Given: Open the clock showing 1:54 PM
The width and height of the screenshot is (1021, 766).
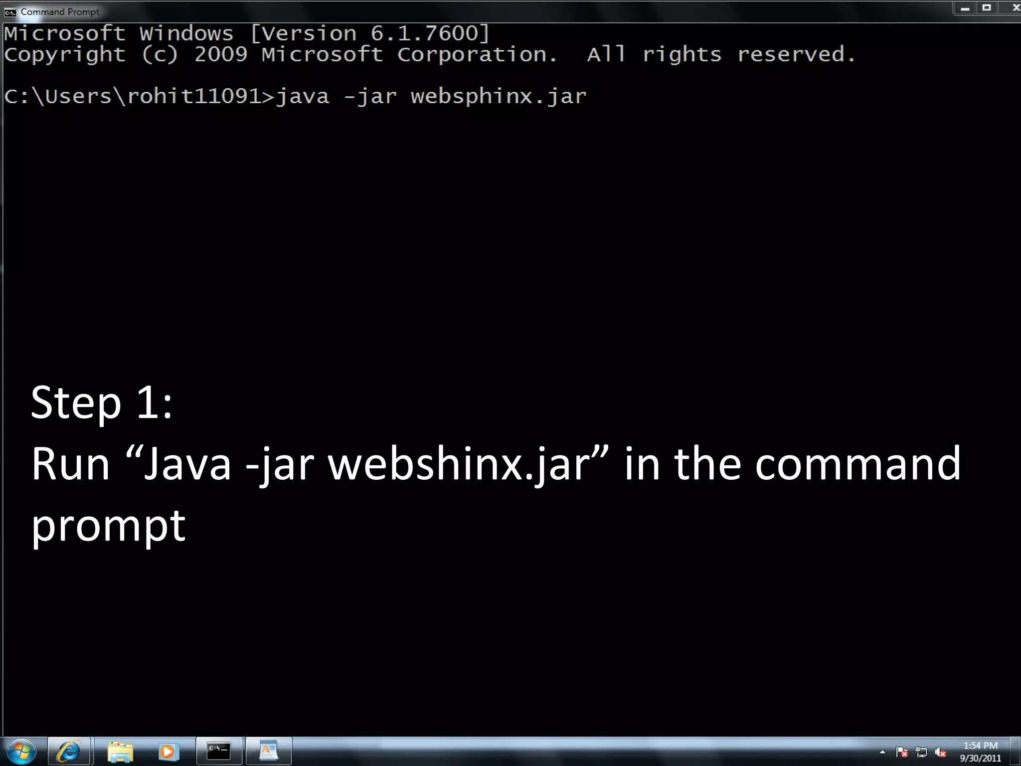Looking at the screenshot, I should click(980, 746).
